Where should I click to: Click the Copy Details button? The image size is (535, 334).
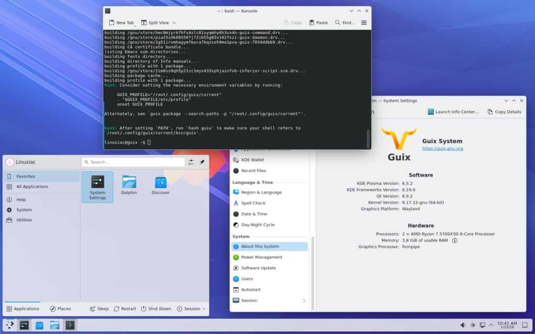(x=503, y=111)
